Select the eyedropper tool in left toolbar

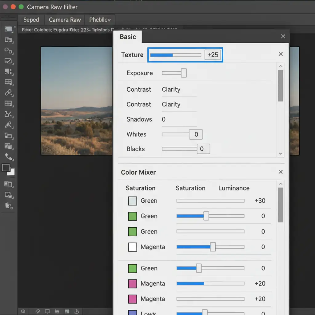click(x=8, y=125)
